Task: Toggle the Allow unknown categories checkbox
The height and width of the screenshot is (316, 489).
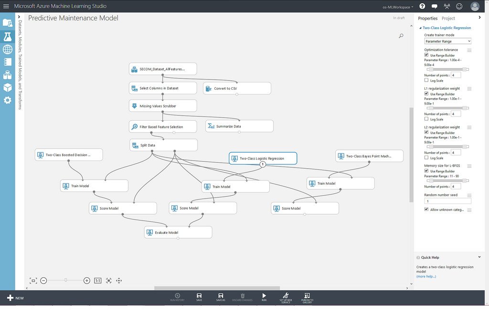Action: click(426, 210)
